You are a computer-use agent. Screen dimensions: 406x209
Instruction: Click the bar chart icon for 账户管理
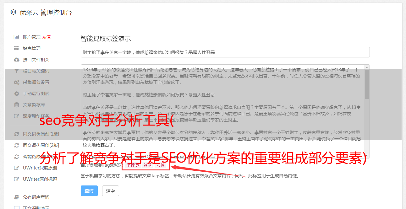[17, 37]
